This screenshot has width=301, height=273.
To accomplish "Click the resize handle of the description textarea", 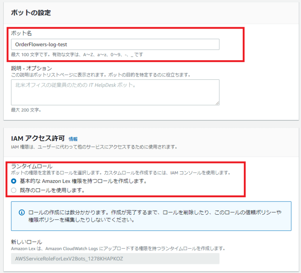I will click(x=217, y=104).
